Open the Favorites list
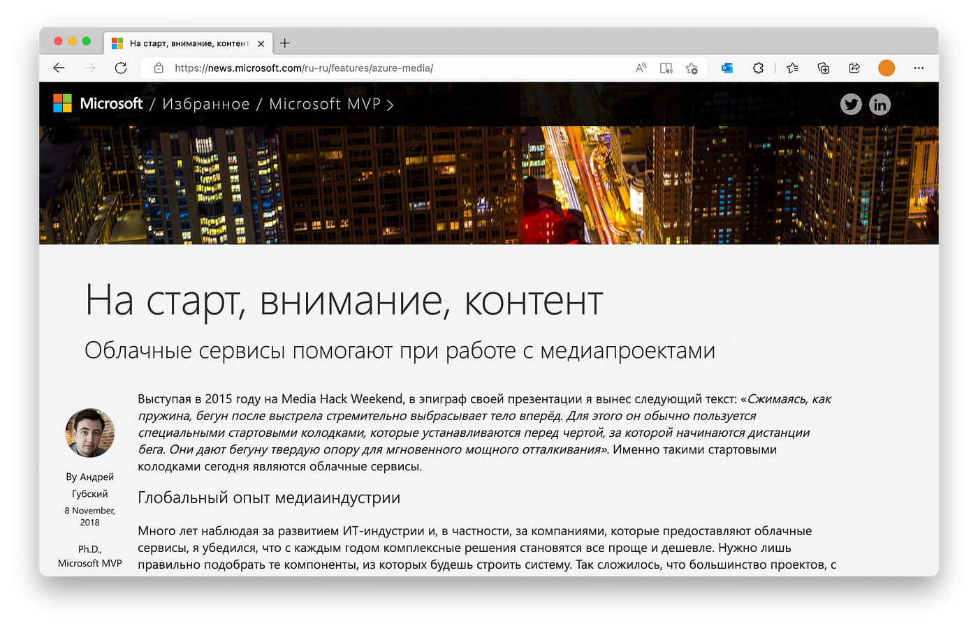978x628 pixels. coord(792,68)
